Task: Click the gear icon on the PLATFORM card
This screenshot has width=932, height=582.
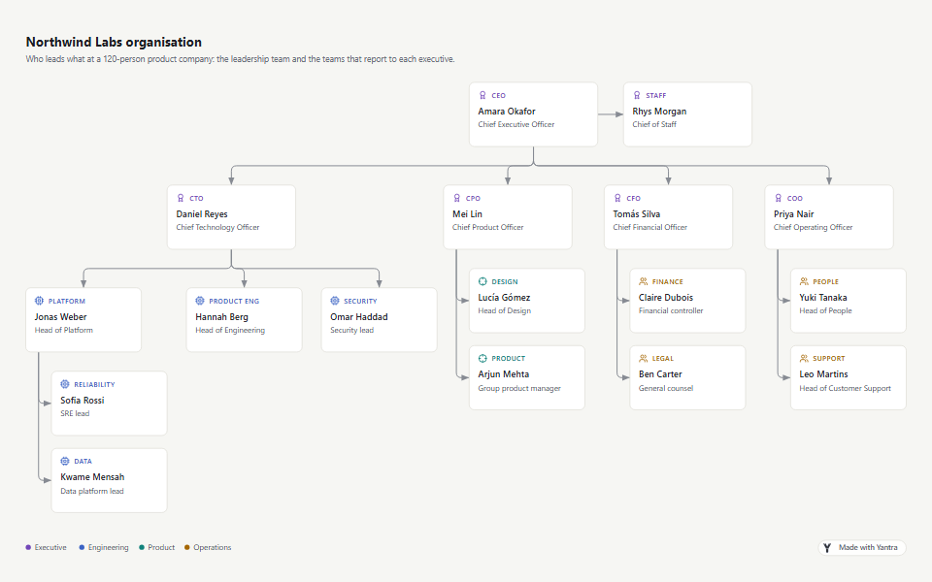Action: (x=39, y=301)
